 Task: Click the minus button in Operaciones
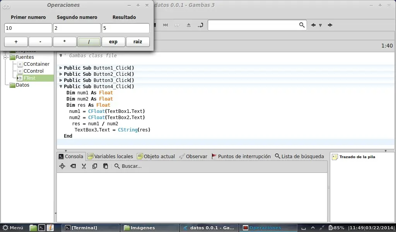click(x=40, y=42)
